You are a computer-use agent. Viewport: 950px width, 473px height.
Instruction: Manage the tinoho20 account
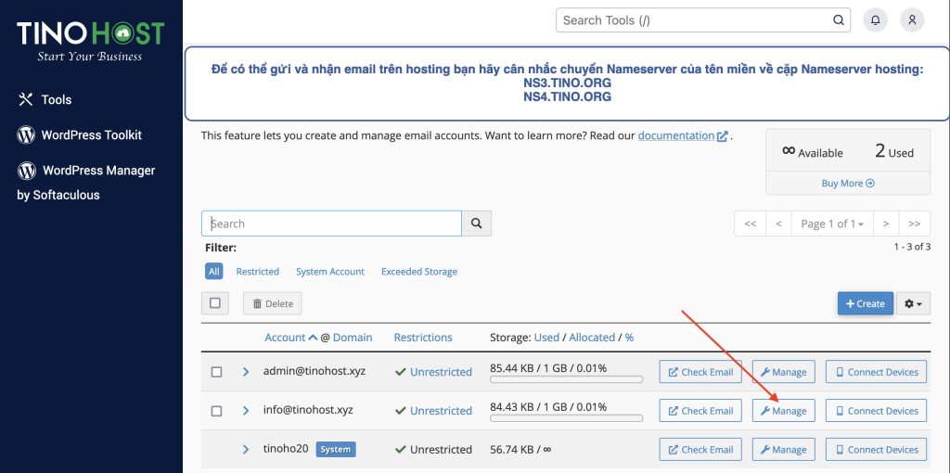click(x=783, y=450)
